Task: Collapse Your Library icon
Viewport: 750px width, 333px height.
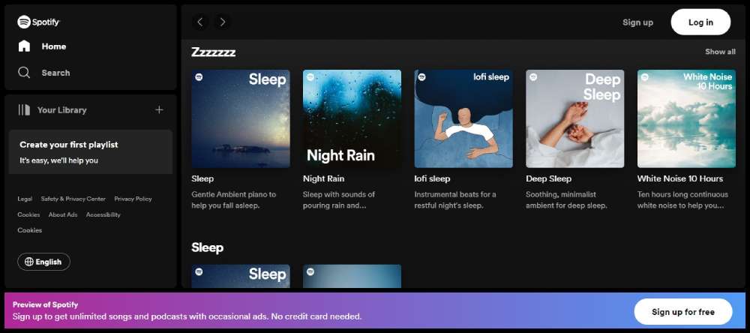Action: click(24, 109)
